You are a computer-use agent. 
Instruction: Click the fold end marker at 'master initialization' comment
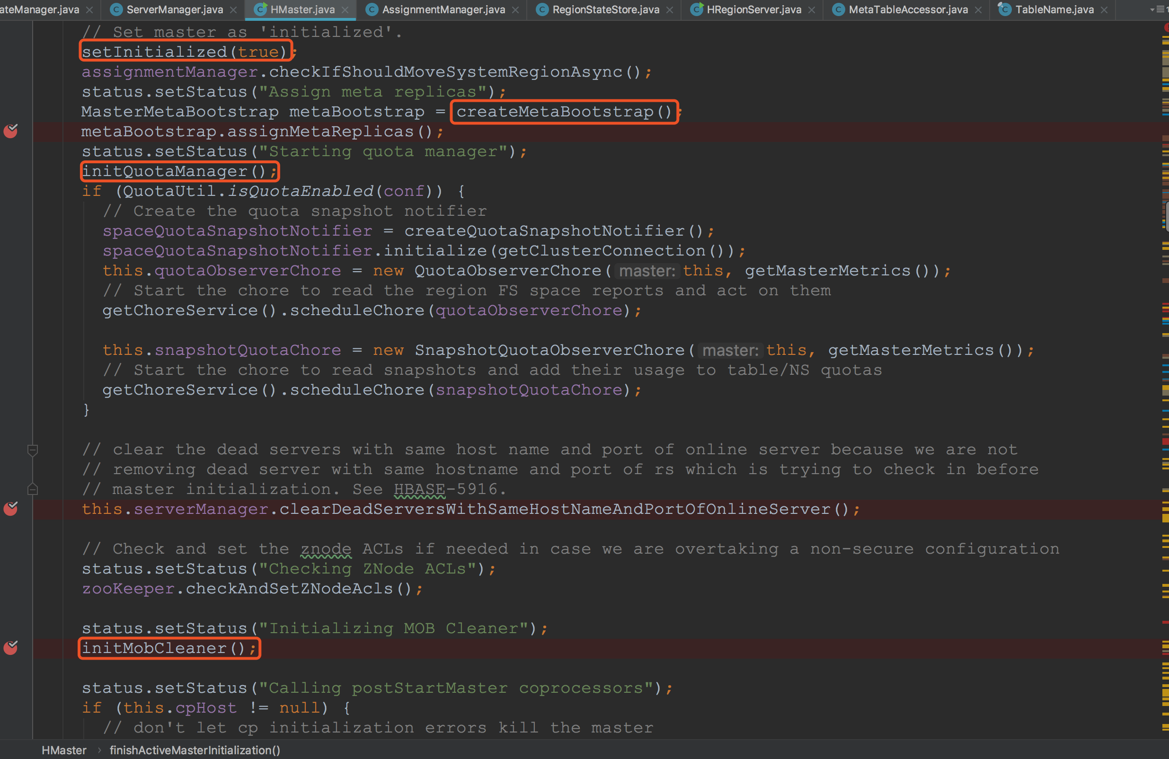[32, 489]
